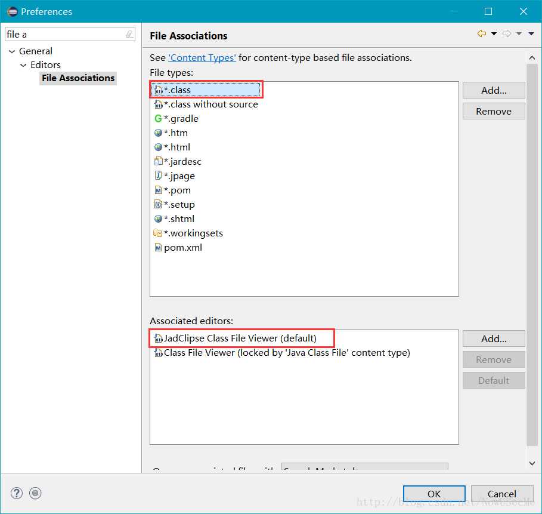Select Class File Viewer locked entry
Screen dimensions: 542x514
(x=282, y=353)
